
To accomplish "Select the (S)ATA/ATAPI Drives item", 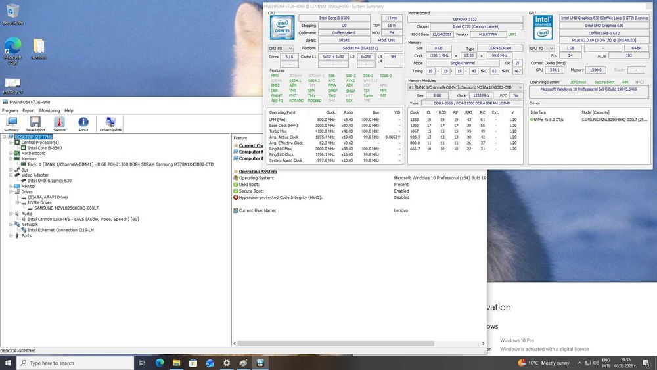I will (48, 197).
